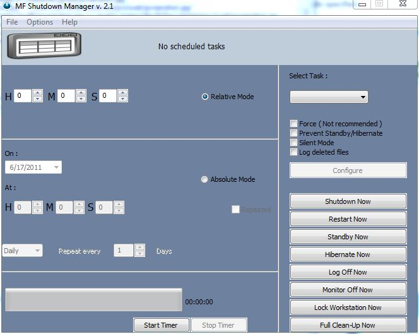Click the countdown progress bar

pyautogui.click(x=93, y=300)
